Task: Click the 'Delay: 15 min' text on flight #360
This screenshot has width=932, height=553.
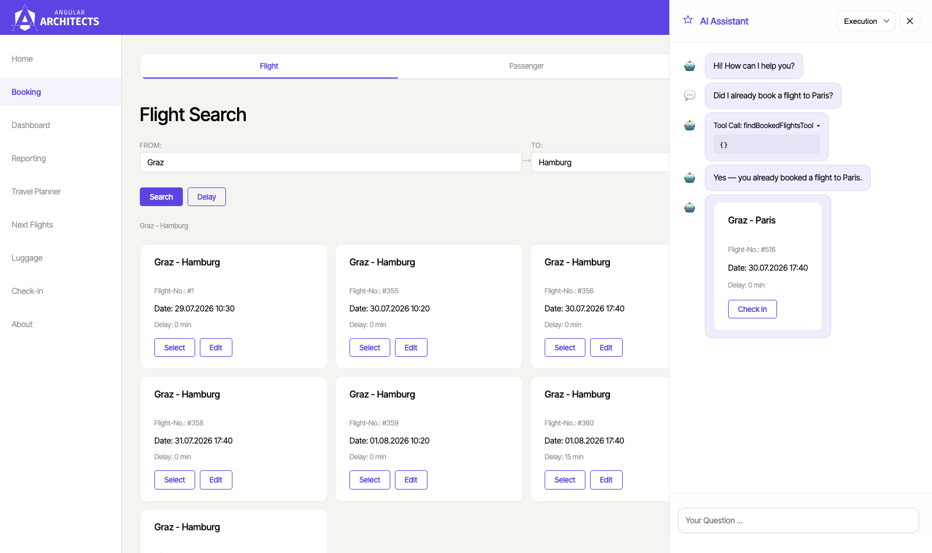Action: 564,457
